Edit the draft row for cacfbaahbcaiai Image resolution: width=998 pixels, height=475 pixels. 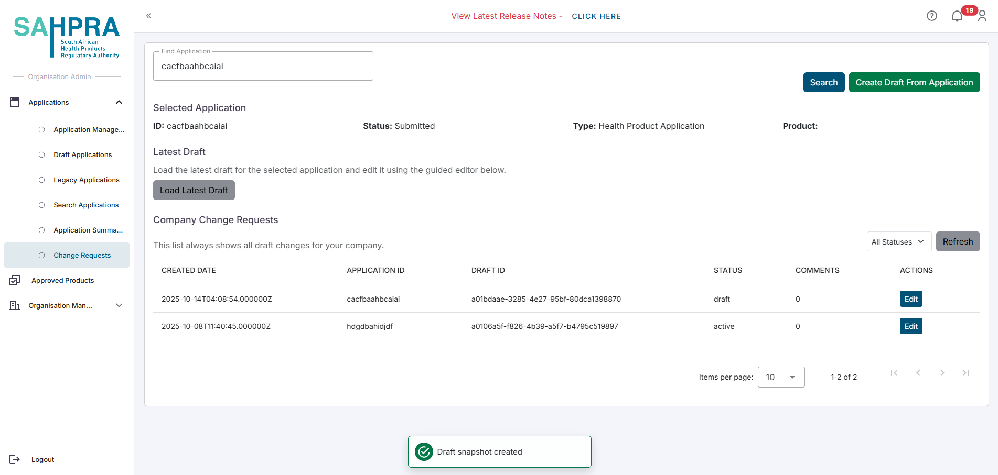click(x=911, y=299)
